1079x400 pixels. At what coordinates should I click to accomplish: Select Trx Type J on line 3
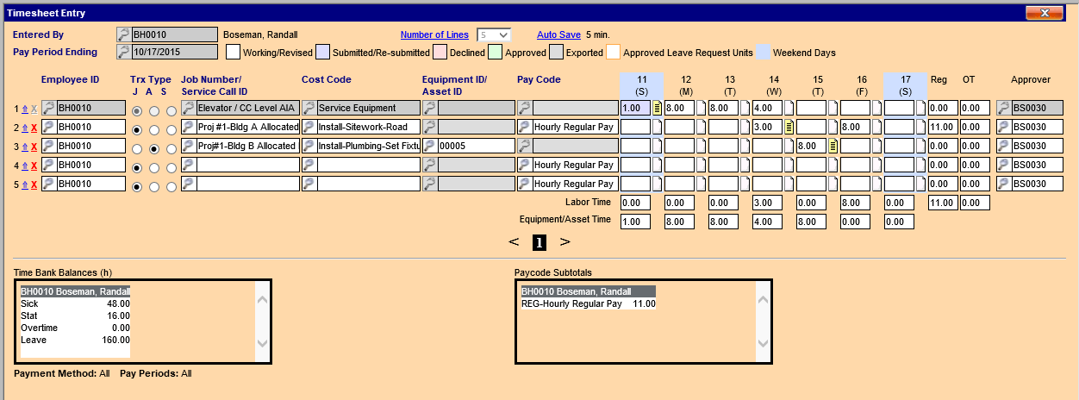[136, 148]
